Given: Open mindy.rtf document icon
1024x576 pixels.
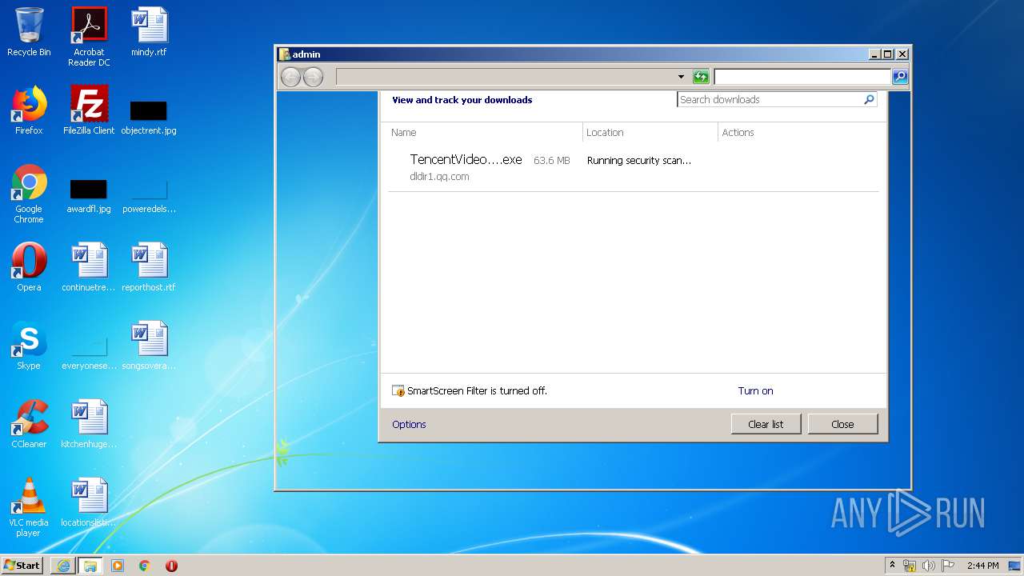Looking at the screenshot, I should point(149,32).
